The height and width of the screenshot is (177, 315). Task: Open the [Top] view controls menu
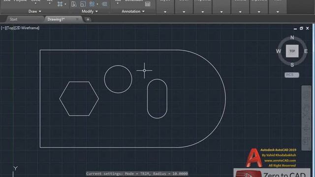[10, 28]
